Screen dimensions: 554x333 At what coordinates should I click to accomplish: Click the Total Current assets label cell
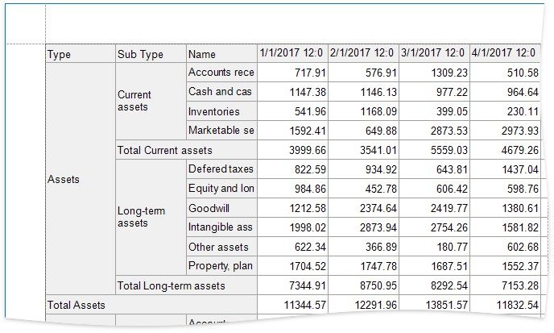186,150
